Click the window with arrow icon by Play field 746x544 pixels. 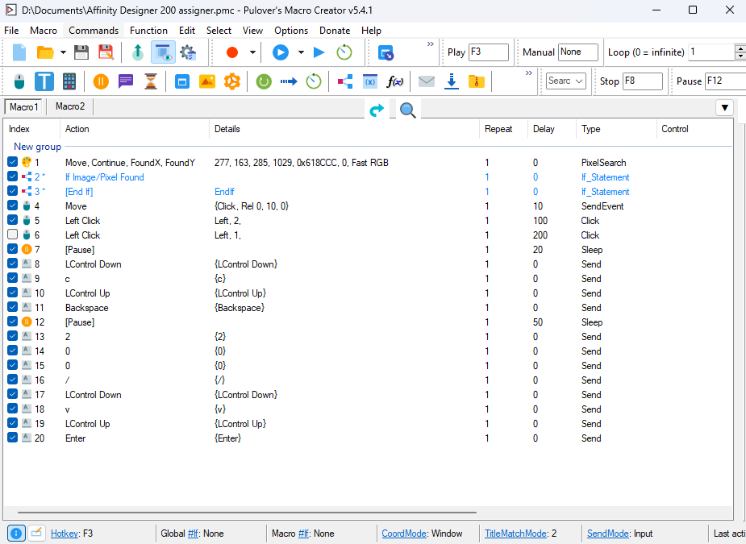pyautogui.click(x=386, y=52)
